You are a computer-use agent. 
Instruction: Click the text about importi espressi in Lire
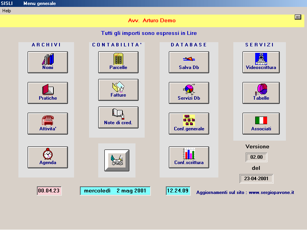(x=149, y=33)
